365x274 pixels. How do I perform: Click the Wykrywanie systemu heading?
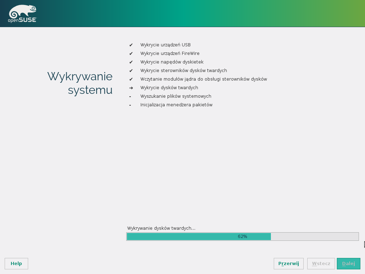click(x=80, y=83)
